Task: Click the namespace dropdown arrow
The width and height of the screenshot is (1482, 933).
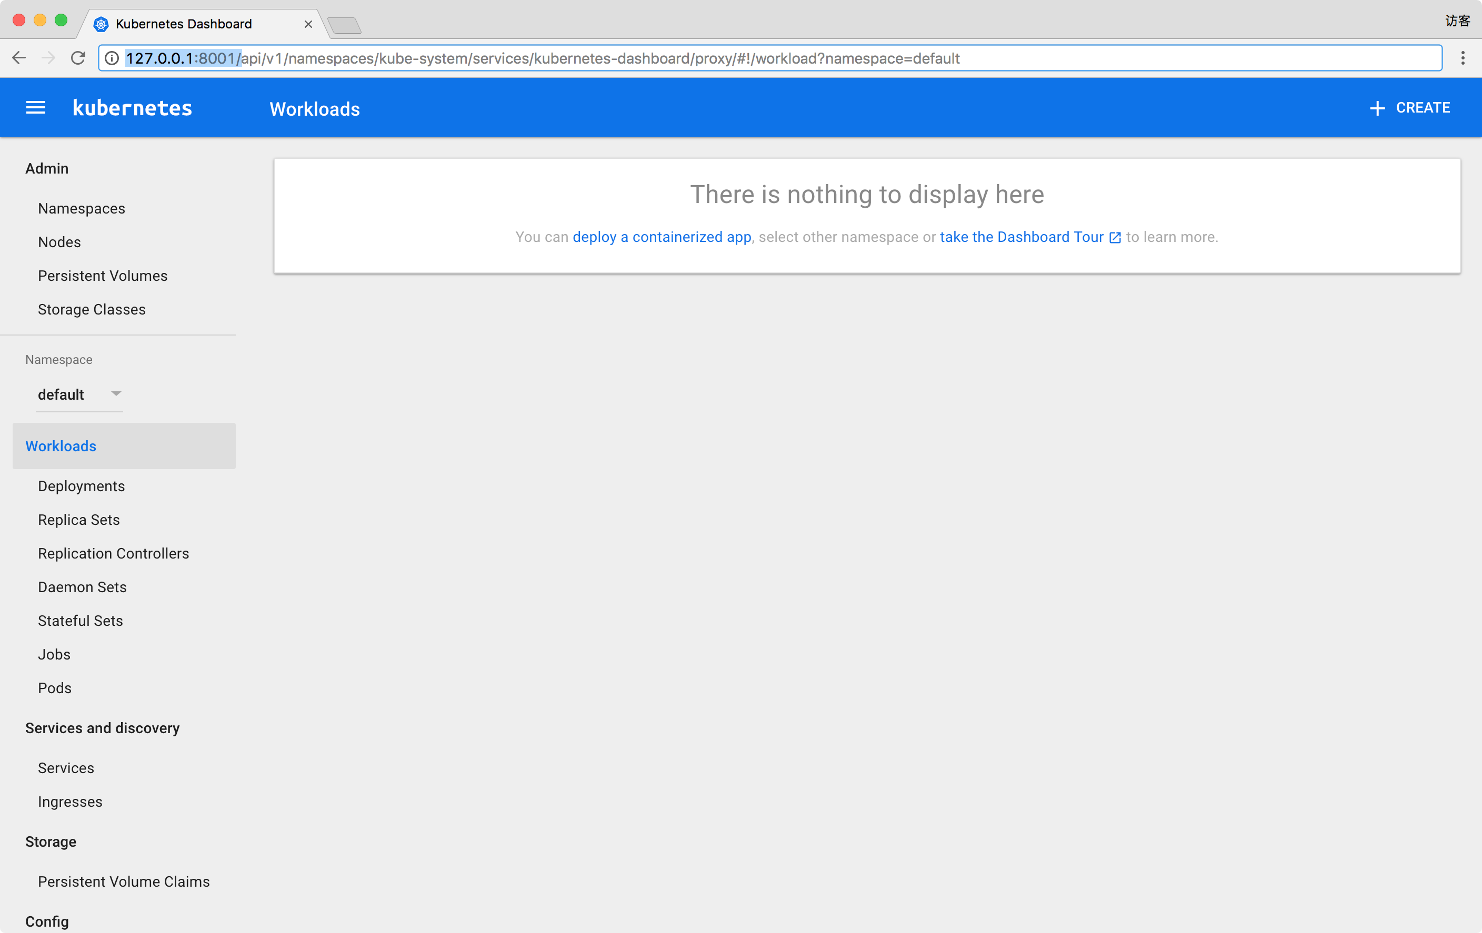Action: (116, 393)
